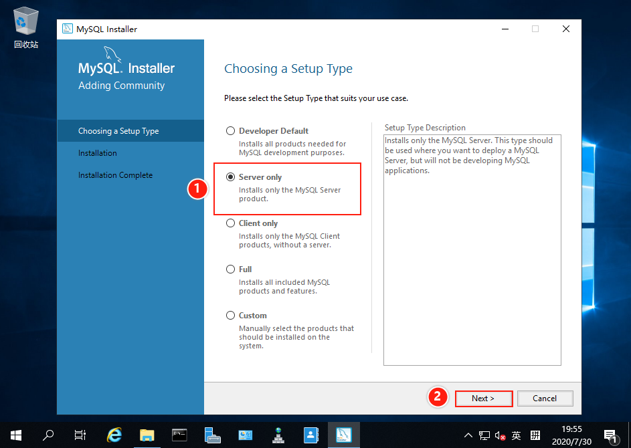Select Installation Complete in the sidebar
Image resolution: width=631 pixels, height=448 pixels.
[x=116, y=175]
